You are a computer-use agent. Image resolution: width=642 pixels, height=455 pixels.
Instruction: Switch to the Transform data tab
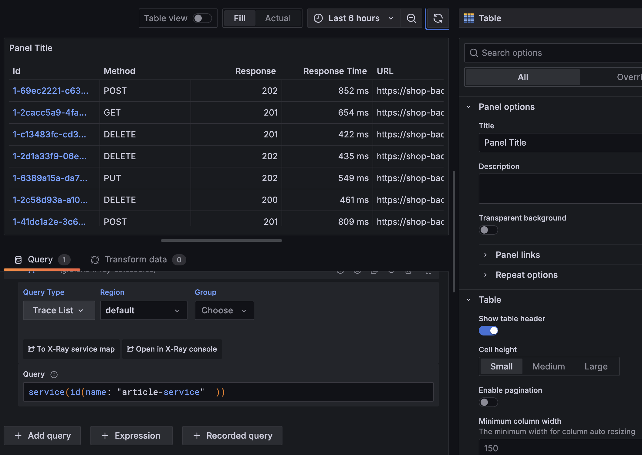(136, 260)
